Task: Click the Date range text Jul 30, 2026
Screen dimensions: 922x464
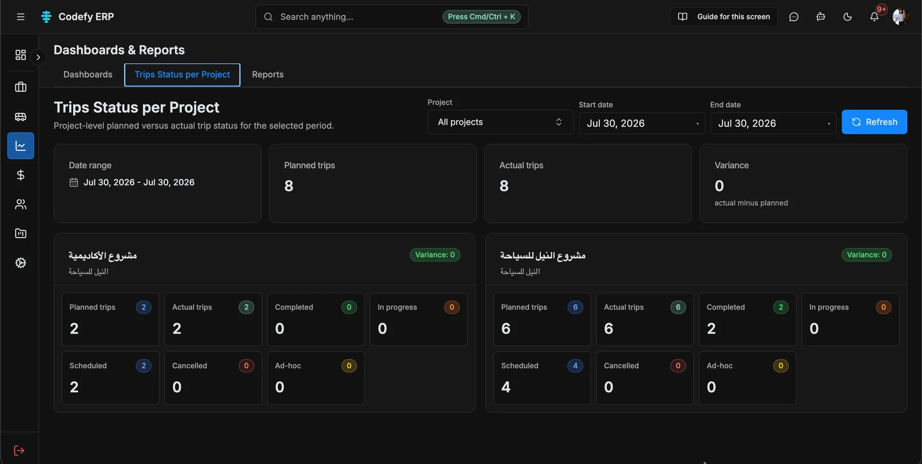Action: pyautogui.click(x=139, y=182)
